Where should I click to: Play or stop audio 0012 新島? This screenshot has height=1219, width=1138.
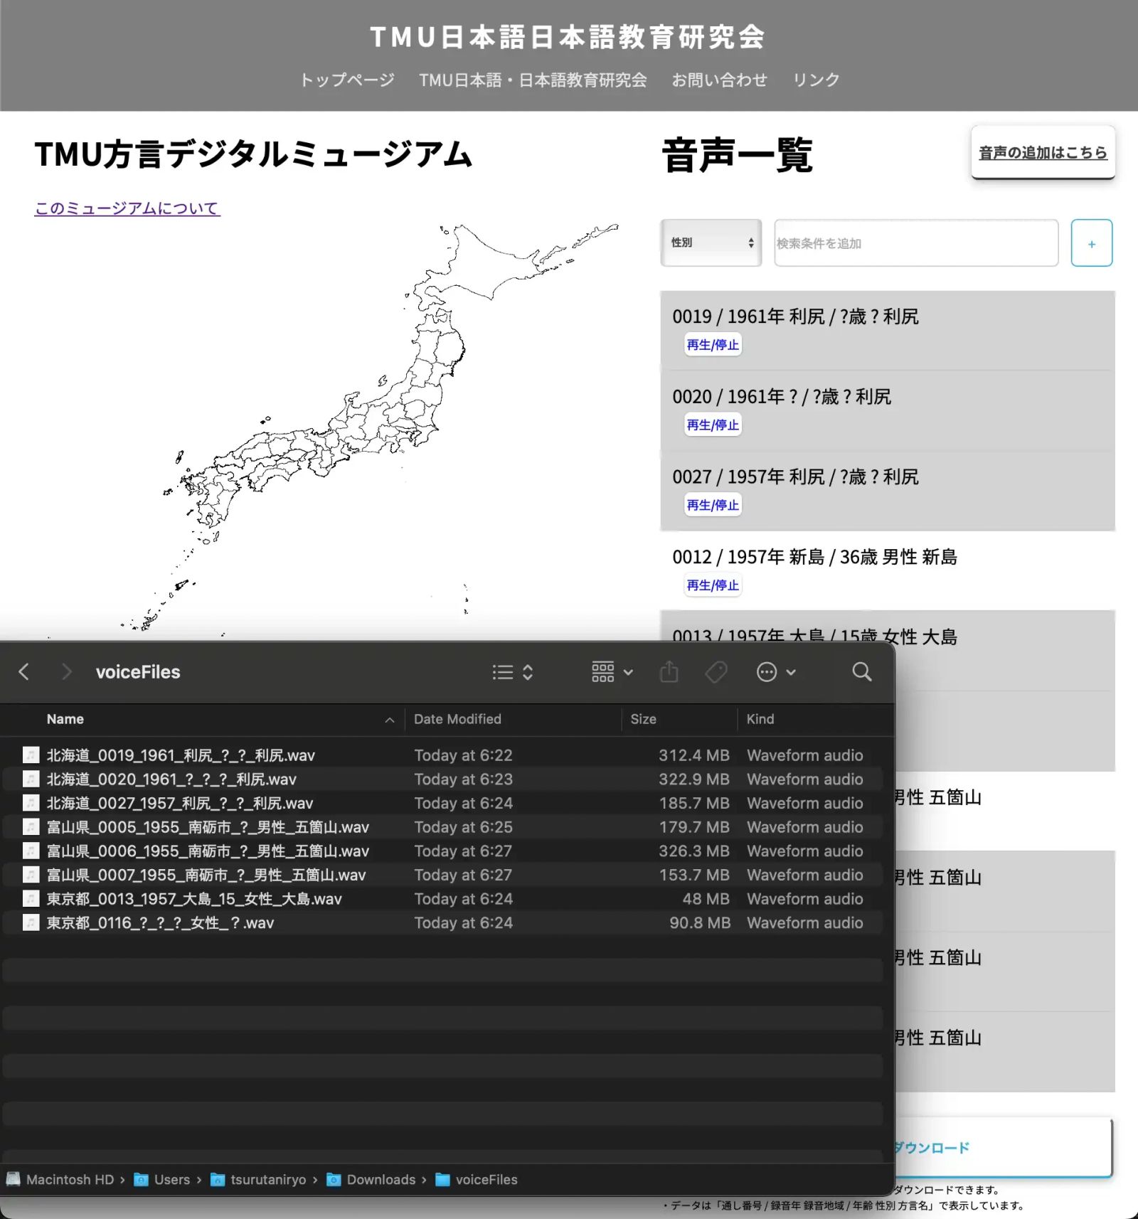click(x=713, y=585)
